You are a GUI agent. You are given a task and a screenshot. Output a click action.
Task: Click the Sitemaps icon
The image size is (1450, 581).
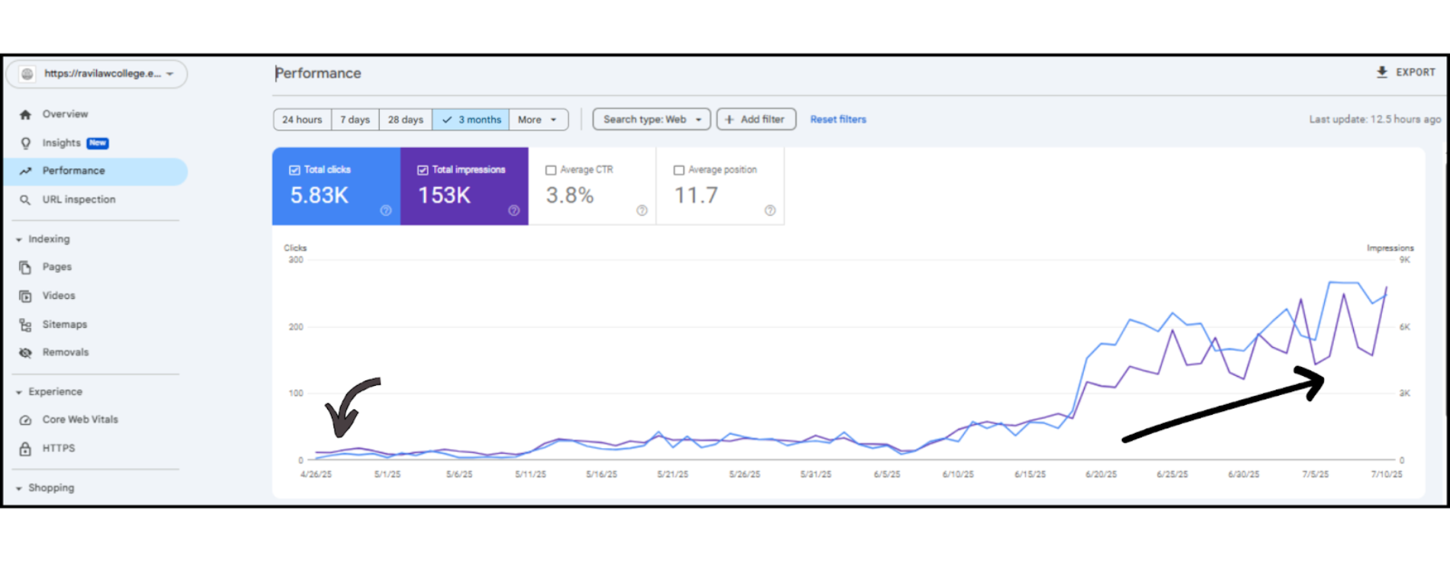click(x=25, y=325)
